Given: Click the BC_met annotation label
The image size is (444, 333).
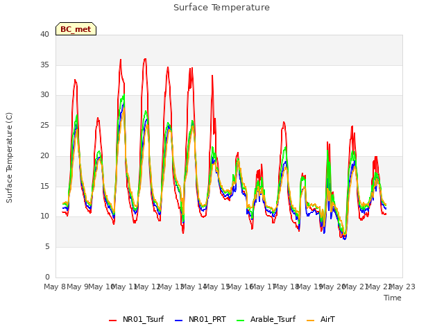Looking at the screenshot, I should 76,29.
